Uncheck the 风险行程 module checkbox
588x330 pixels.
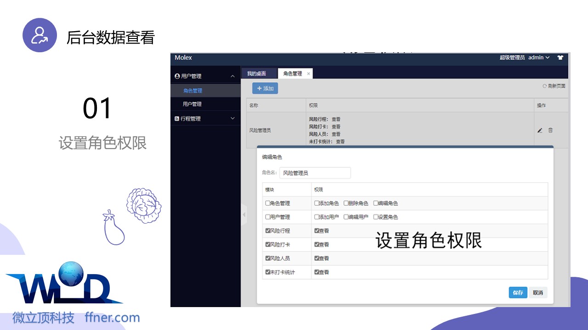[x=268, y=231]
